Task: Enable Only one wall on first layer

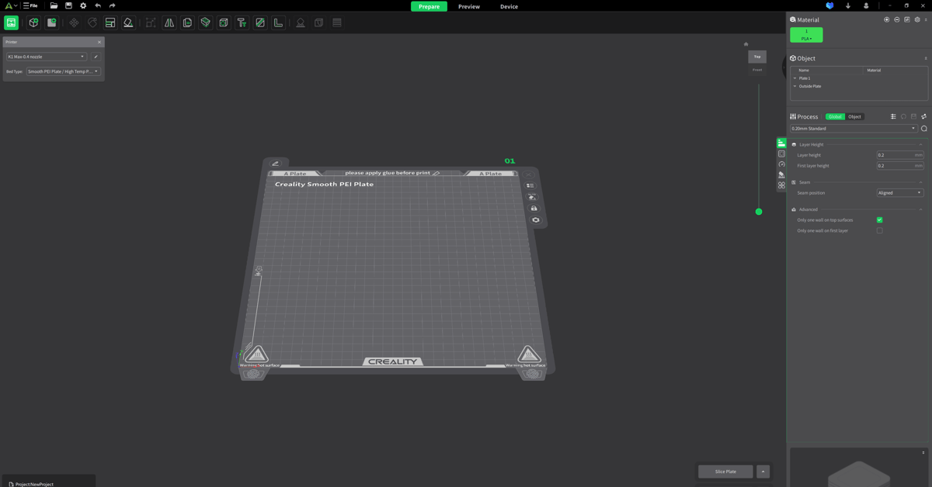Action: tap(879, 230)
